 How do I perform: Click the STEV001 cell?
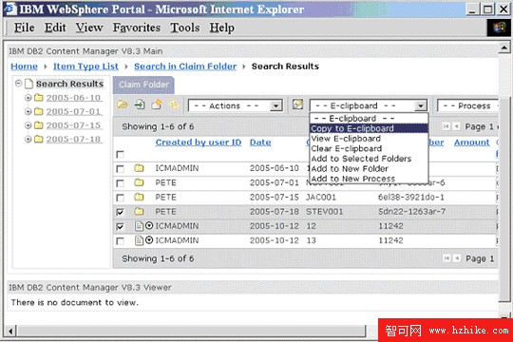[x=324, y=212]
